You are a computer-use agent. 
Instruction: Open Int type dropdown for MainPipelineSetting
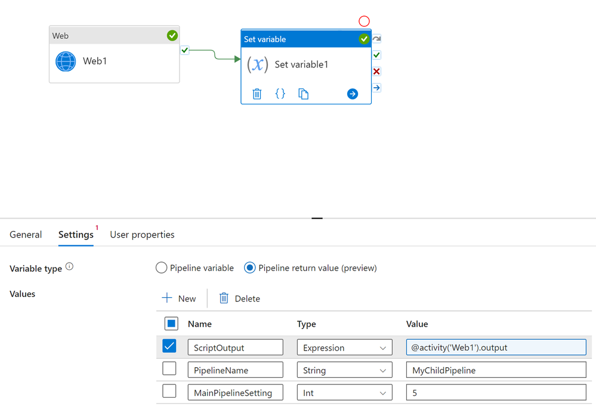tap(344, 392)
